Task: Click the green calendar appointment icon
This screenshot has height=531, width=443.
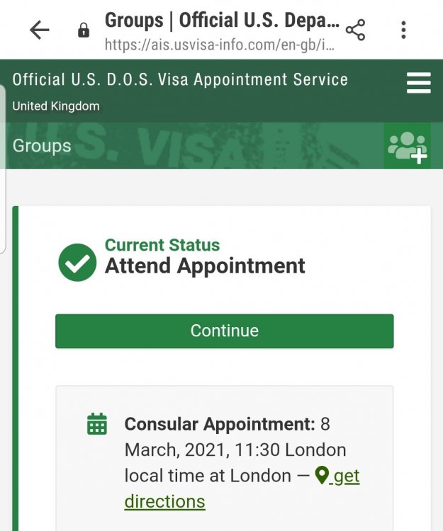Action: [x=96, y=423]
